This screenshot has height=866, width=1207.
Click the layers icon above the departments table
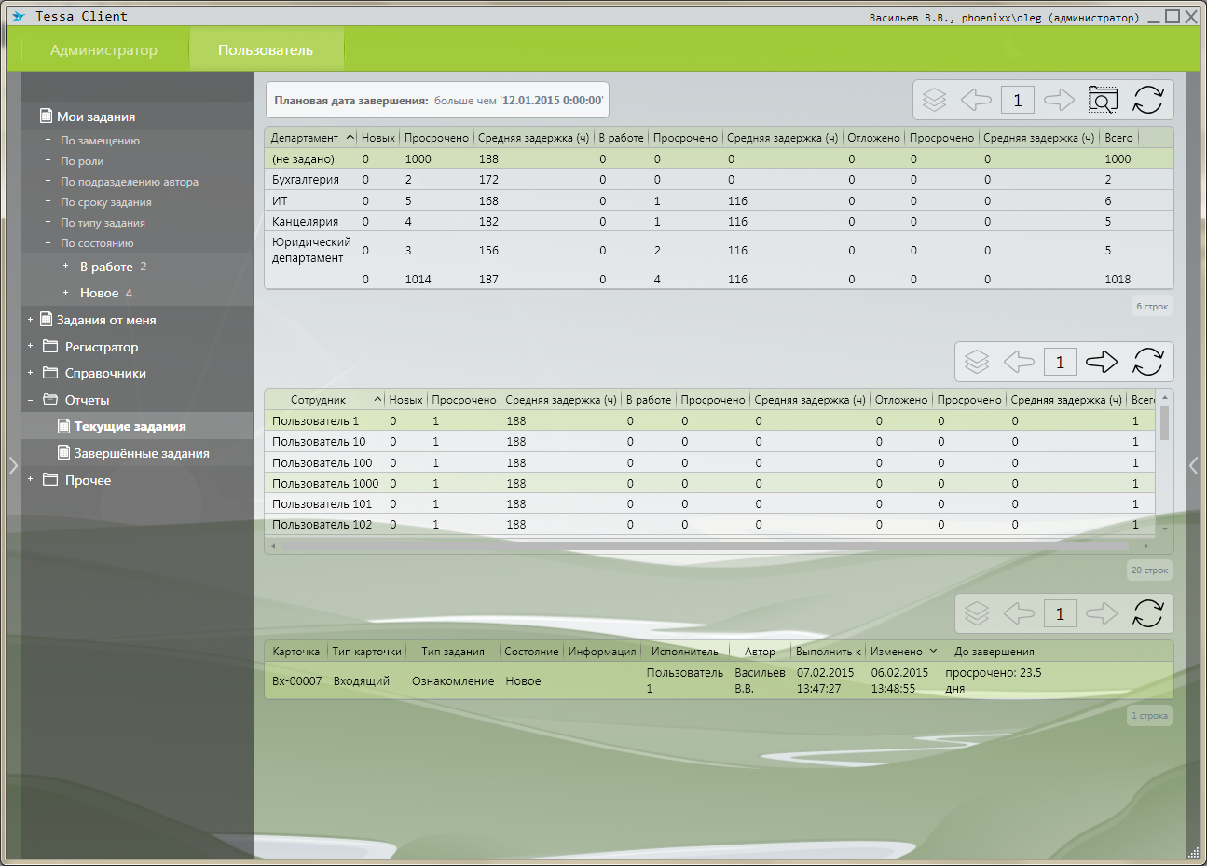point(934,100)
